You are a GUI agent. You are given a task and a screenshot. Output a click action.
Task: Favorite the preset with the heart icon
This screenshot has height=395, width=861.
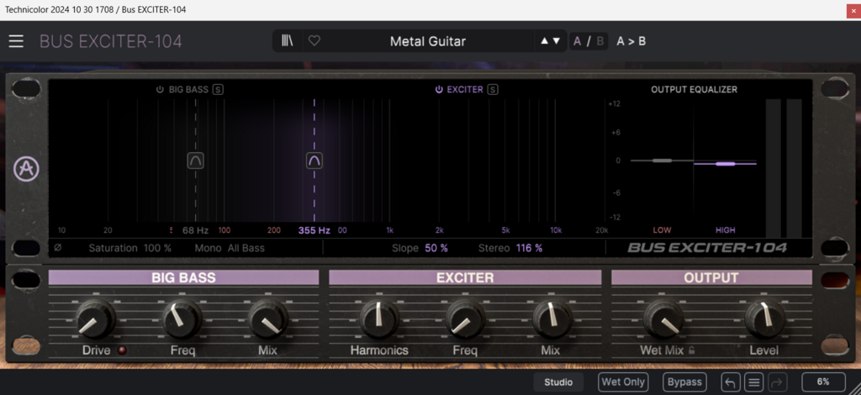[x=314, y=40]
